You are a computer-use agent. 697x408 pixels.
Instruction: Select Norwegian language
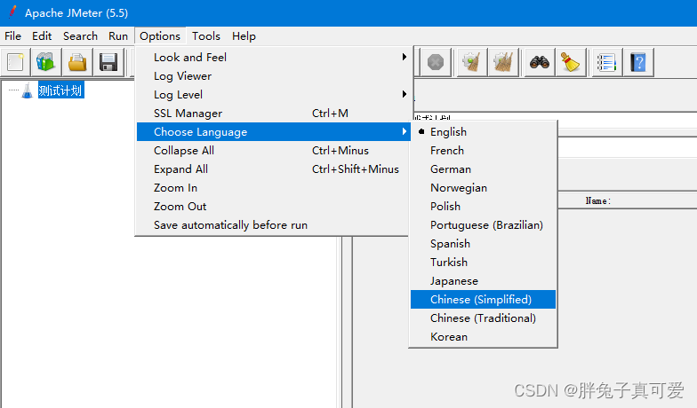483,188
